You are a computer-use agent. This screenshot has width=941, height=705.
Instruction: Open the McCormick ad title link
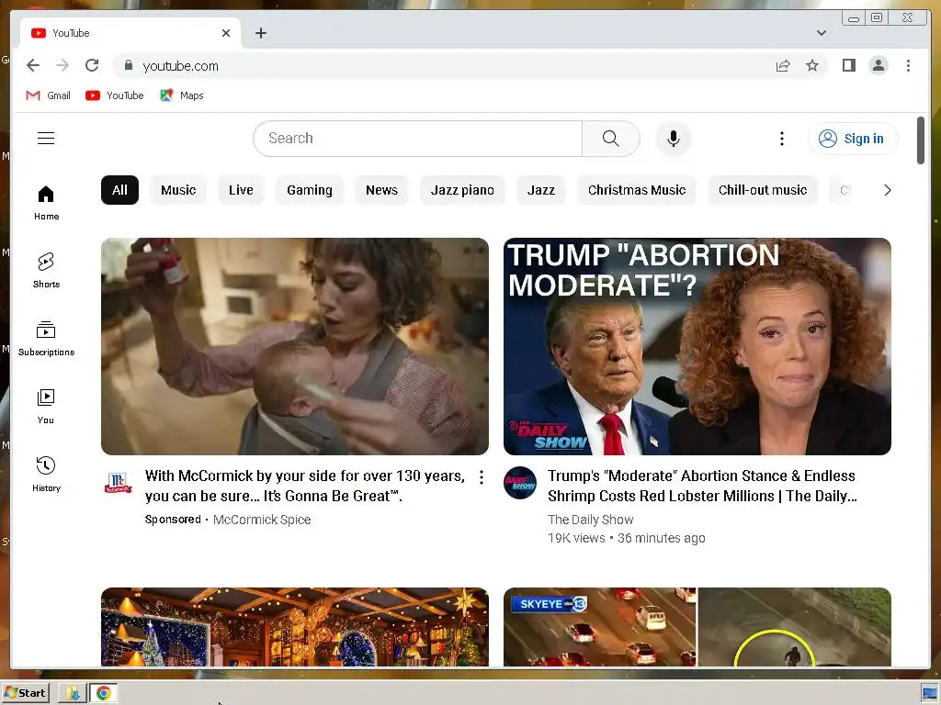[305, 486]
